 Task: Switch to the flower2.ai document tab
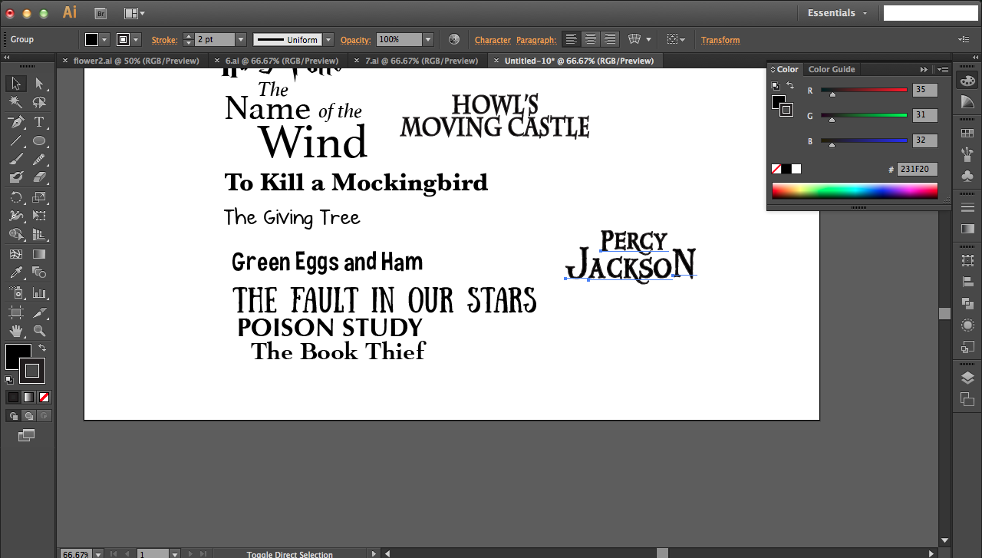coord(136,61)
